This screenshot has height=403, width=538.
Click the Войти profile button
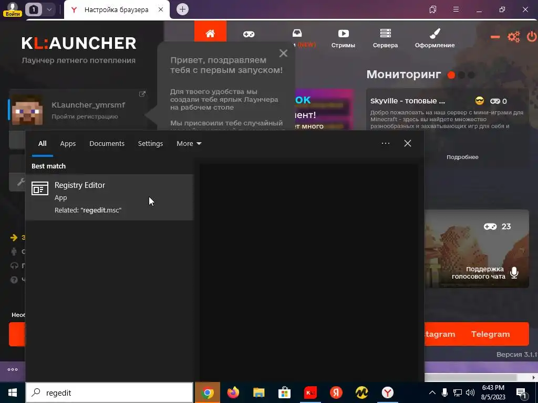(13, 9)
